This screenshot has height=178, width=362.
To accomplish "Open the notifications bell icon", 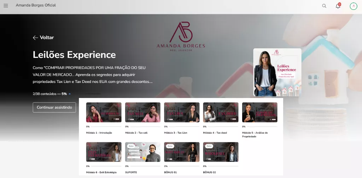I will 338,6.
